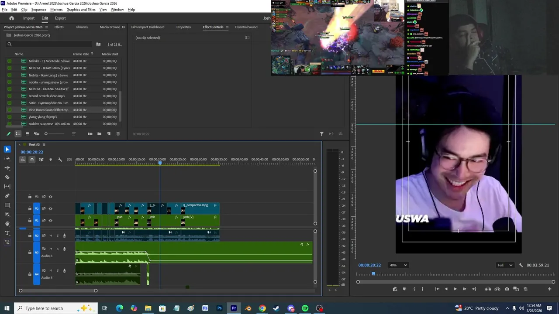
Task: Click Mark Out in Program monitor
Action: (422, 289)
